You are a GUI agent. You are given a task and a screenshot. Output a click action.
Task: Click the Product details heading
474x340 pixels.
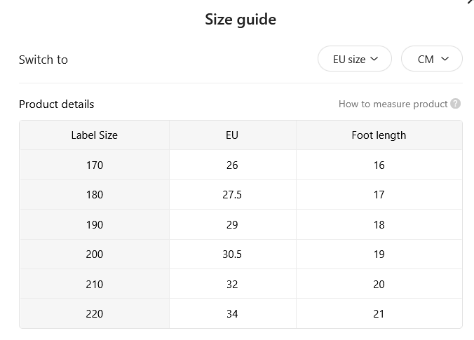tap(57, 104)
